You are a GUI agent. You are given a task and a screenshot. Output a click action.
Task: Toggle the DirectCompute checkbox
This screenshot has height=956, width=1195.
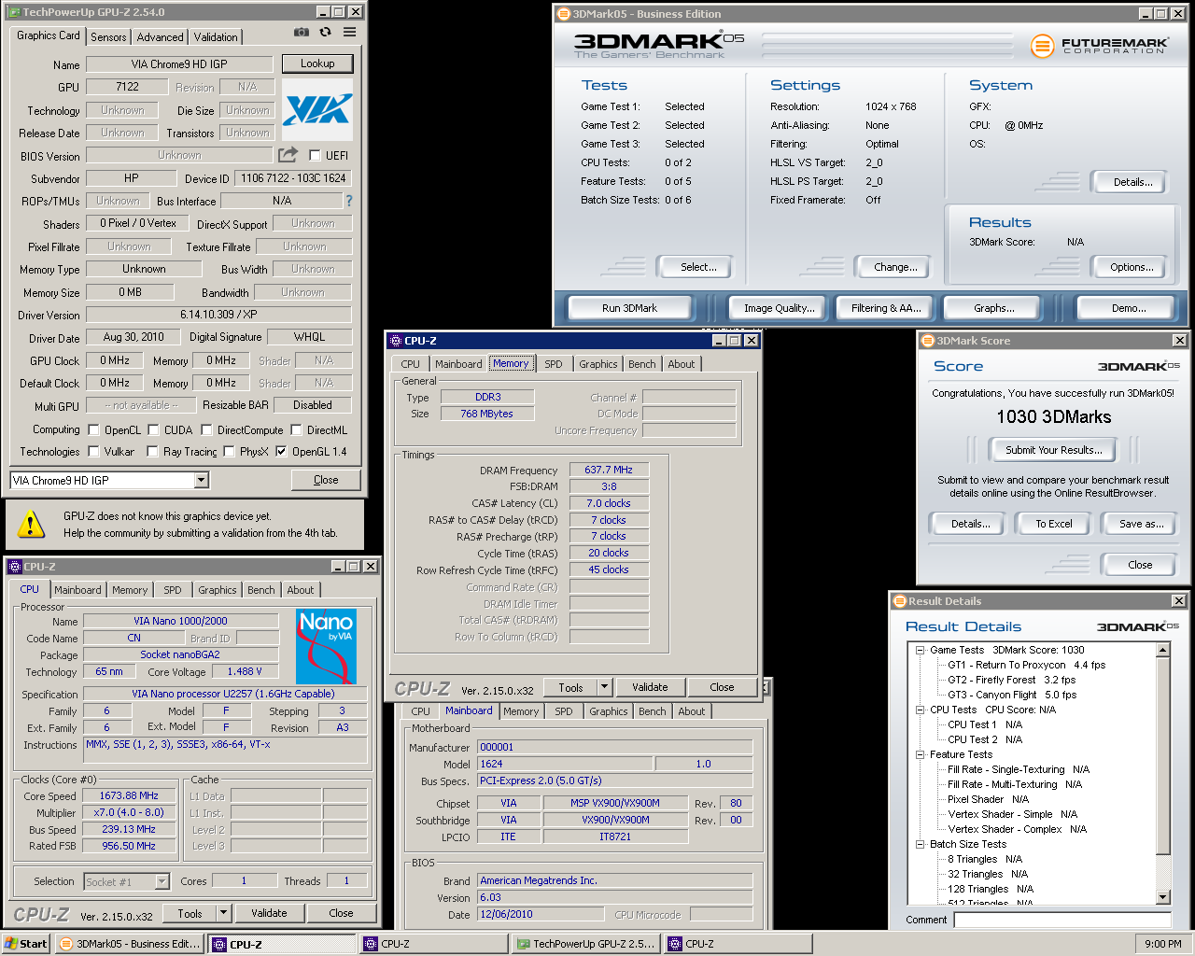point(206,430)
